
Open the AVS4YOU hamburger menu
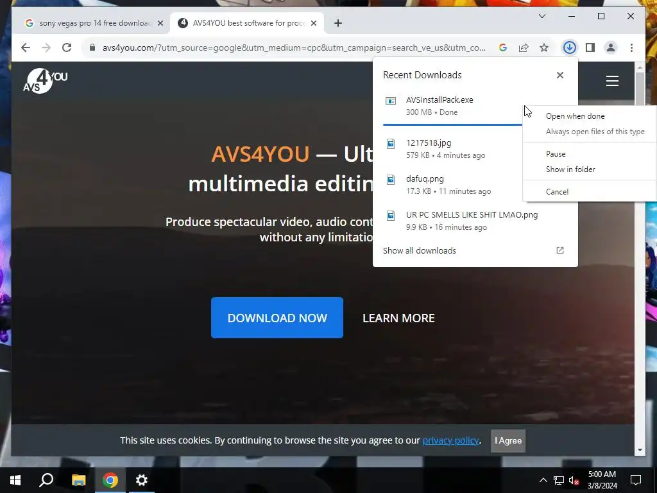612,80
